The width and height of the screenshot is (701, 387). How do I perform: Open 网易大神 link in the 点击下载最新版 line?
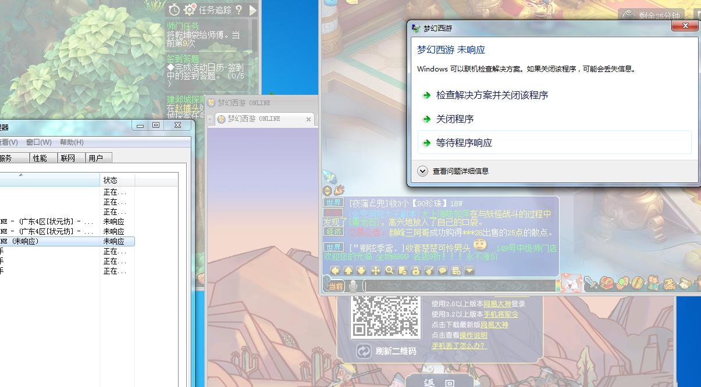point(494,325)
